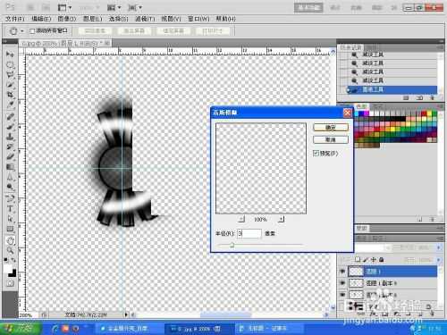Viewport: 447px width, 335px height.
Task: Click the lock position icon
Action: tap(374, 260)
